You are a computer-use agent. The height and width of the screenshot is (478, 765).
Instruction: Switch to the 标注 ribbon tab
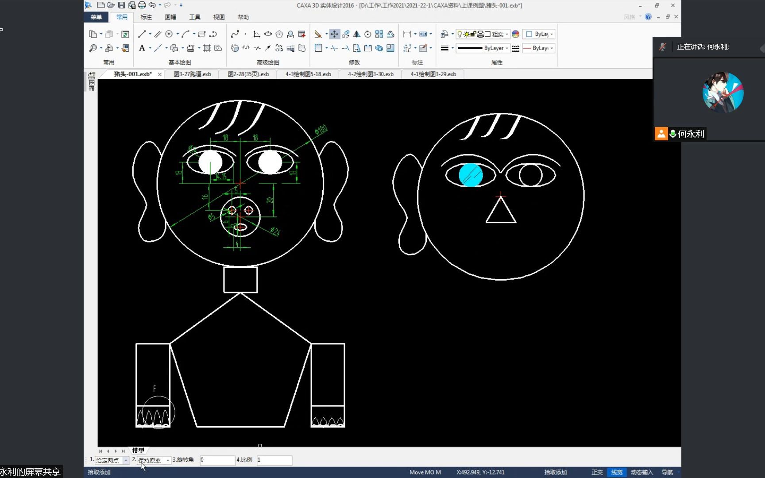coord(146,17)
